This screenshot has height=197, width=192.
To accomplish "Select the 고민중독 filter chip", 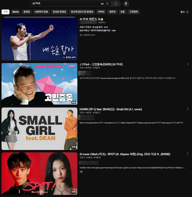I will (x=133, y=12).
